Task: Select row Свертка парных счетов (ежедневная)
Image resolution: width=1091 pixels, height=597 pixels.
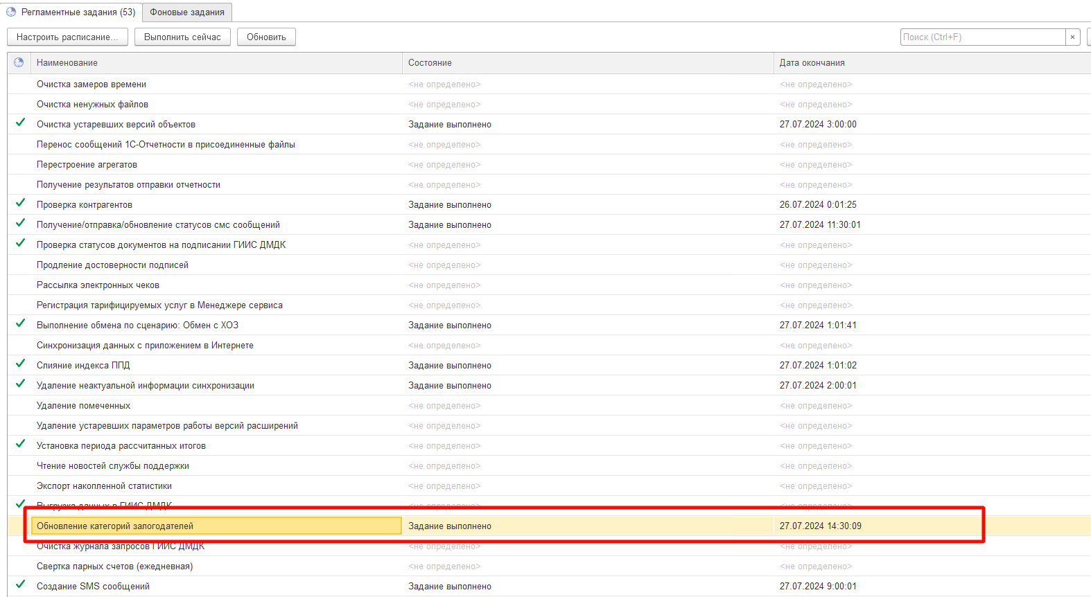Action: tap(549, 566)
